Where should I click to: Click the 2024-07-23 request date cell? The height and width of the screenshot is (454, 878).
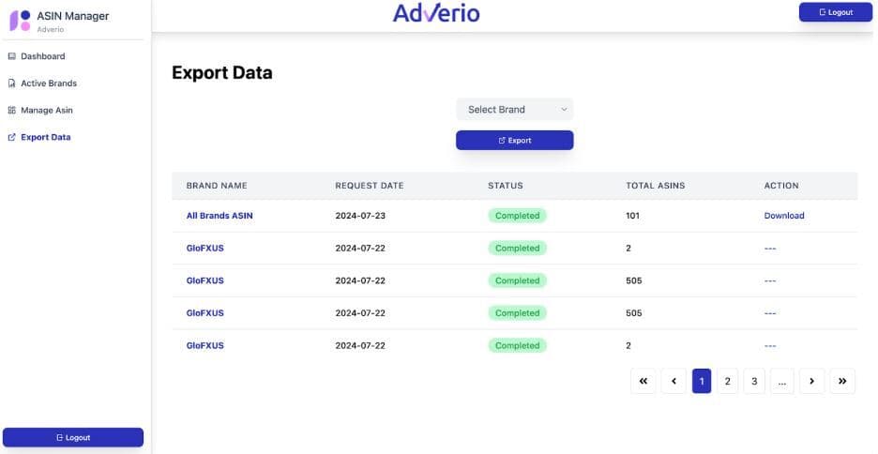(360, 216)
